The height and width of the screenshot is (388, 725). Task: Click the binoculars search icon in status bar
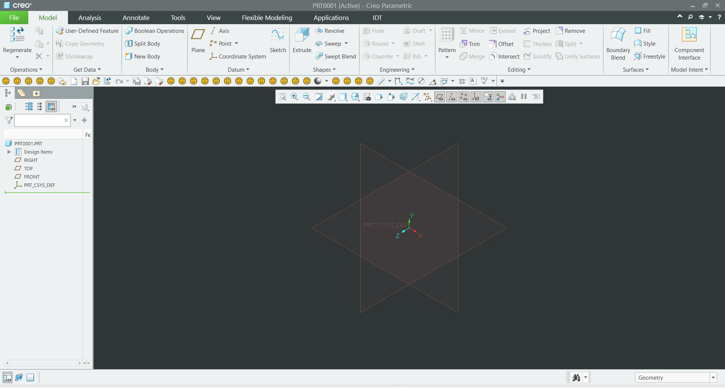pos(576,377)
